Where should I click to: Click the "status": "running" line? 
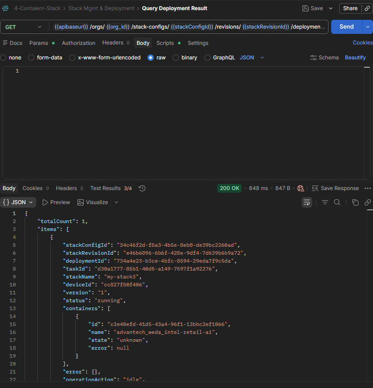point(94,300)
